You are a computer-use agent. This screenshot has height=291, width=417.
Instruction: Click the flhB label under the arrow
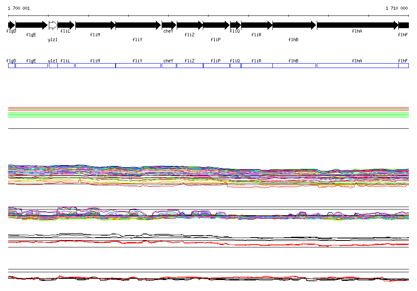pos(293,40)
